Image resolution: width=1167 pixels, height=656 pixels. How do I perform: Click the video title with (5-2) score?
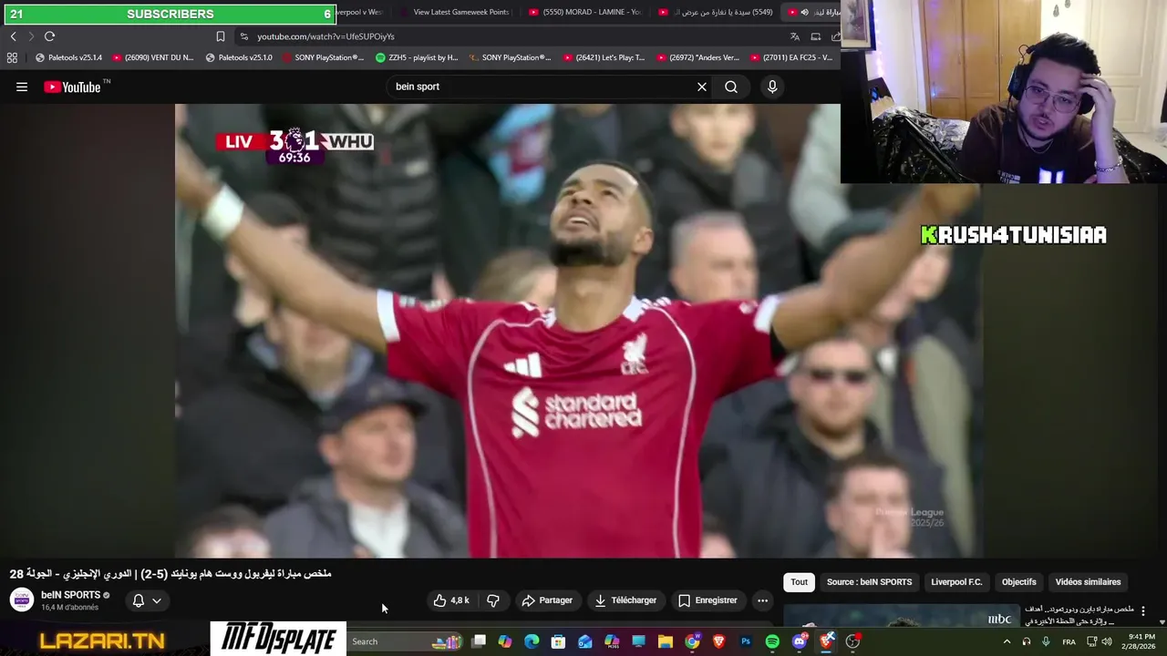pos(170,574)
